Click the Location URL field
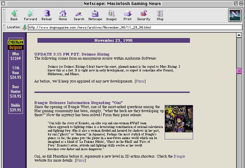This screenshot has width=245, height=168. click(134, 27)
